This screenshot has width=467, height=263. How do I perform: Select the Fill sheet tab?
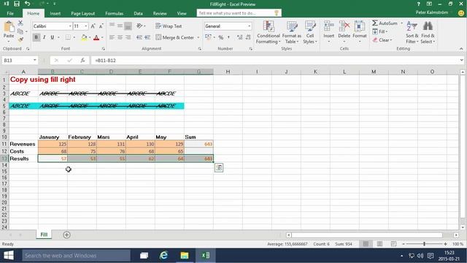[x=44, y=235]
